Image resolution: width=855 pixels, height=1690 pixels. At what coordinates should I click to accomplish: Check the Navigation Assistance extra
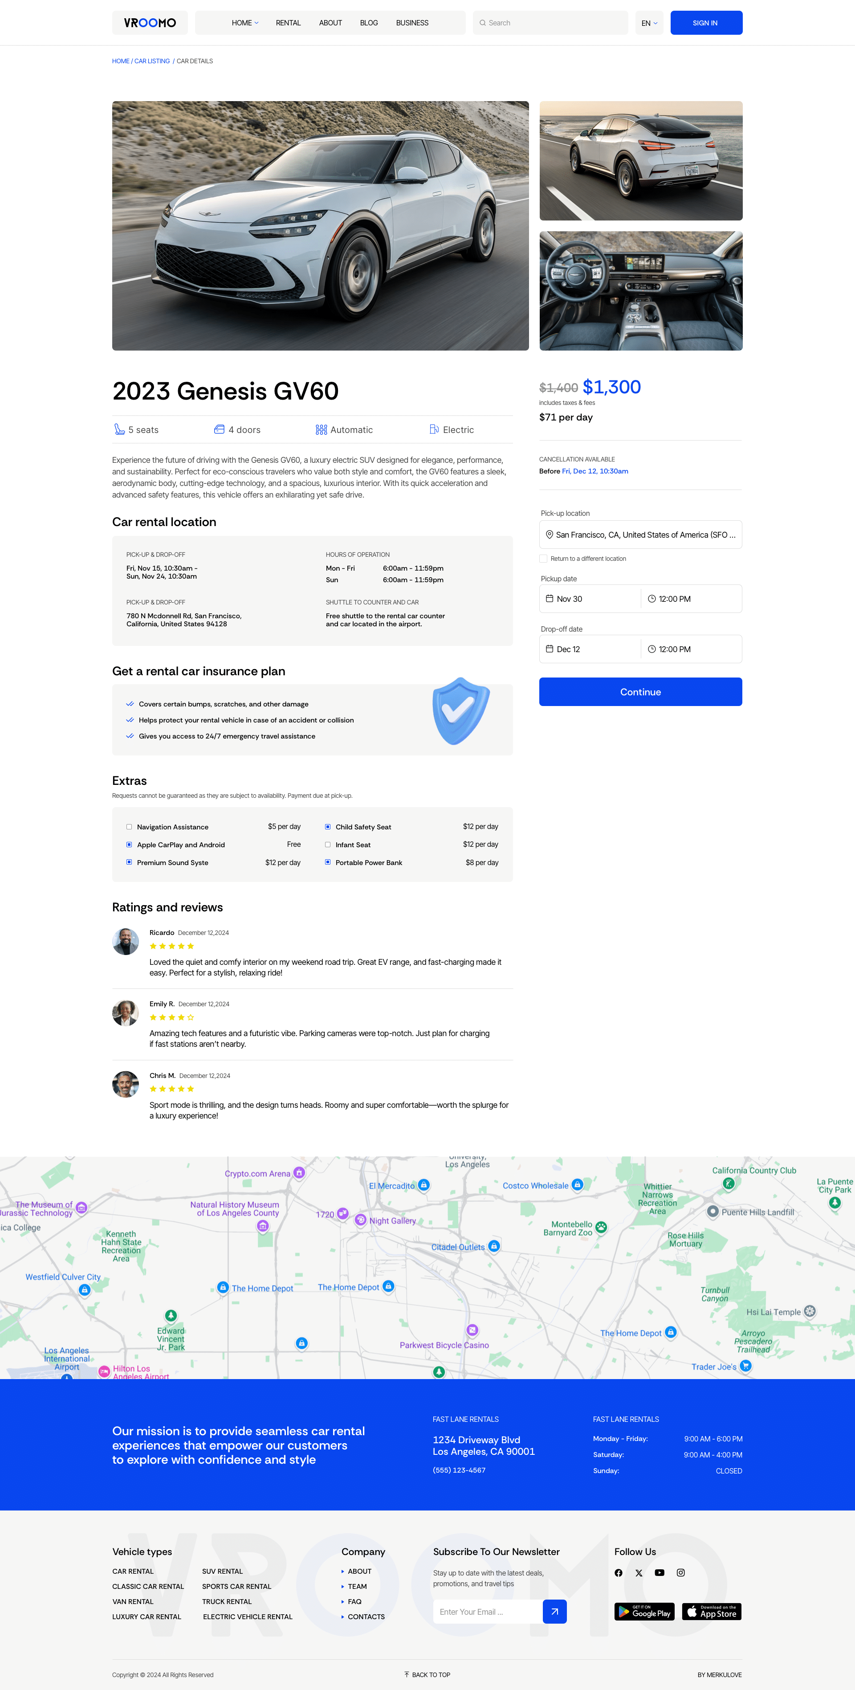129,827
